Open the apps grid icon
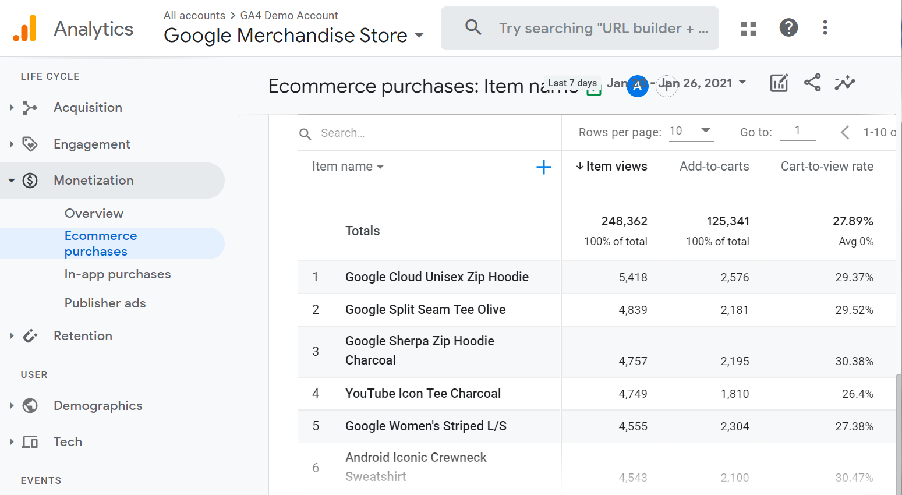Viewport: 902px width, 495px height. [748, 29]
